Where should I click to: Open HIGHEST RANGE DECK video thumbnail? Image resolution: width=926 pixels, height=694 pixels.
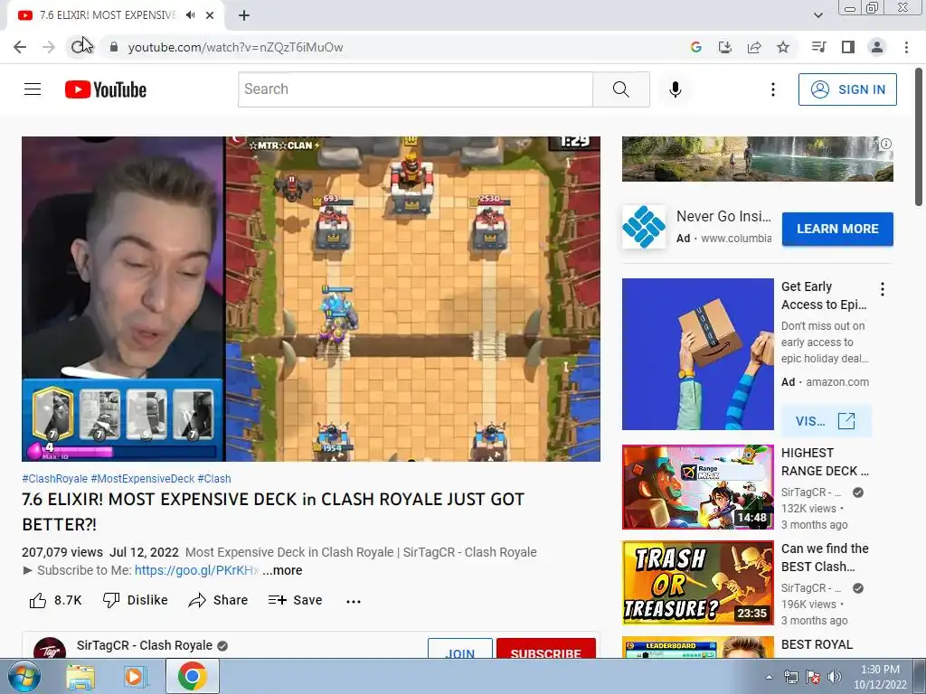tap(697, 487)
